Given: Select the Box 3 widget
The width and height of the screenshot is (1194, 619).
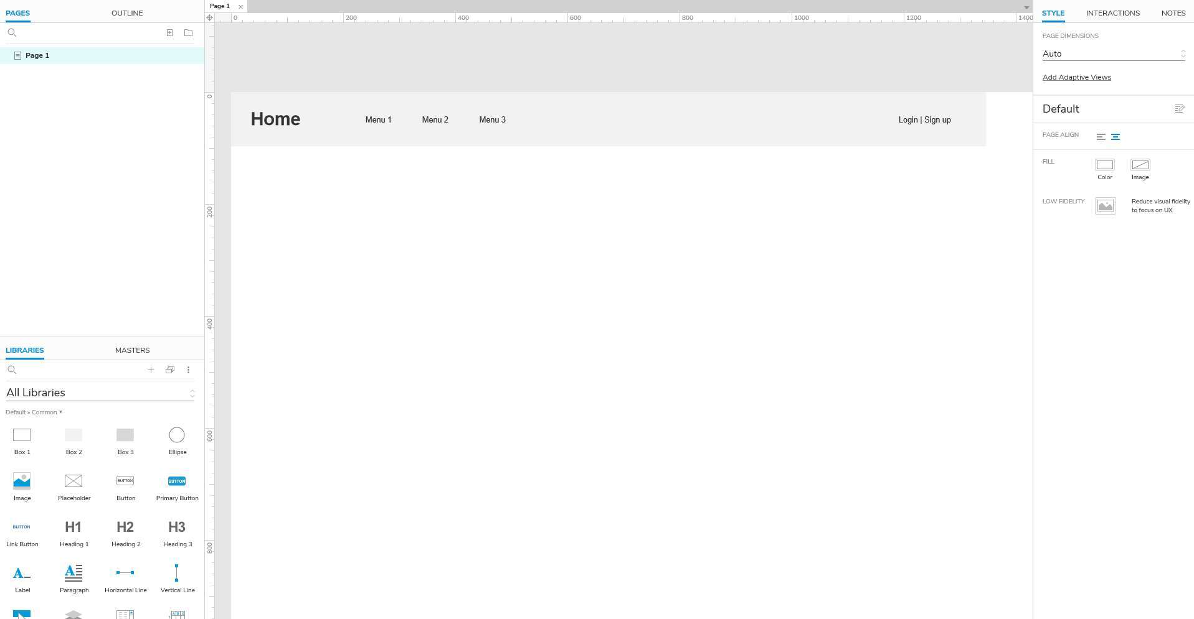Looking at the screenshot, I should [x=125, y=442].
